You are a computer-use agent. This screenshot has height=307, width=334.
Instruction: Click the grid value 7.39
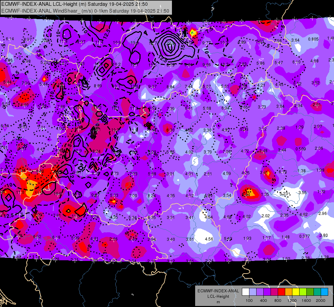pyautogui.click(x=170, y=109)
